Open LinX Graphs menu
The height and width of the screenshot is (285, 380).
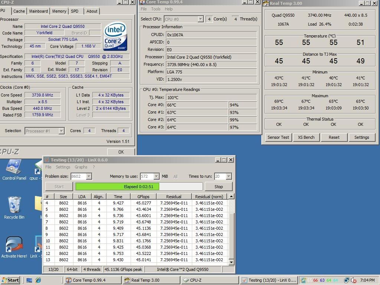[x=81, y=167]
